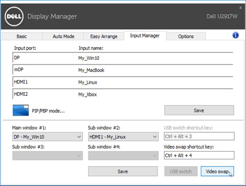The width and height of the screenshot is (246, 186).
Task: Click the lower Save button
Action: click(x=123, y=171)
